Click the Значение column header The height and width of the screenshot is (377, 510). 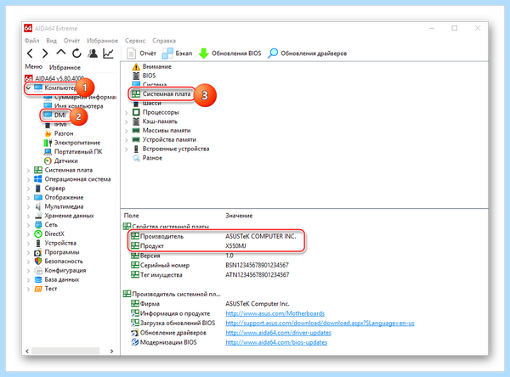[x=239, y=216]
